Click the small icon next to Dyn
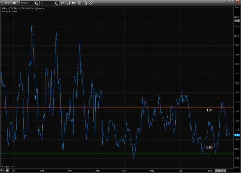241x173 pixels. click(x=7, y=170)
